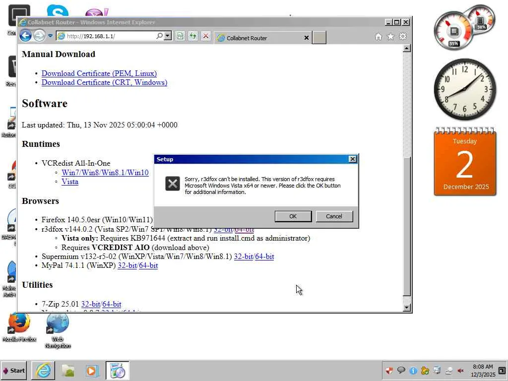The height and width of the screenshot is (381, 508).
Task: Click the speech bubble tray icon
Action: pyautogui.click(x=401, y=370)
